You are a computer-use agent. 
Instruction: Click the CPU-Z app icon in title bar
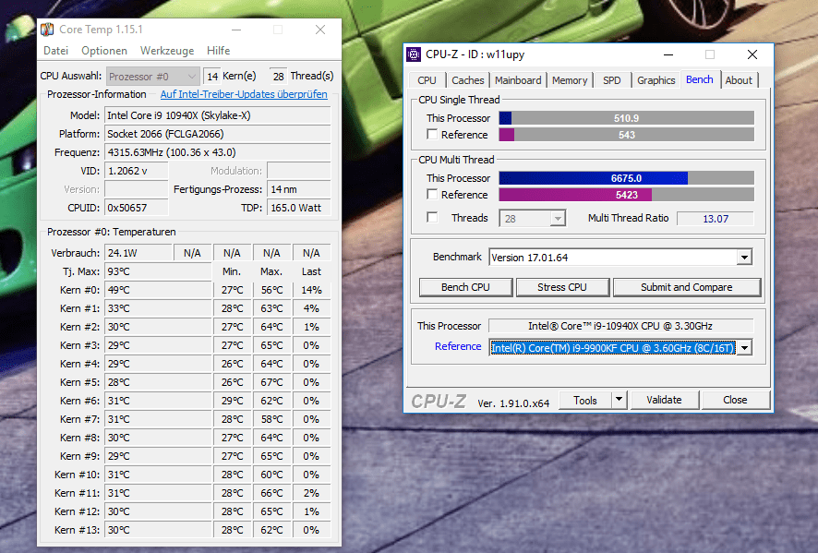click(414, 54)
